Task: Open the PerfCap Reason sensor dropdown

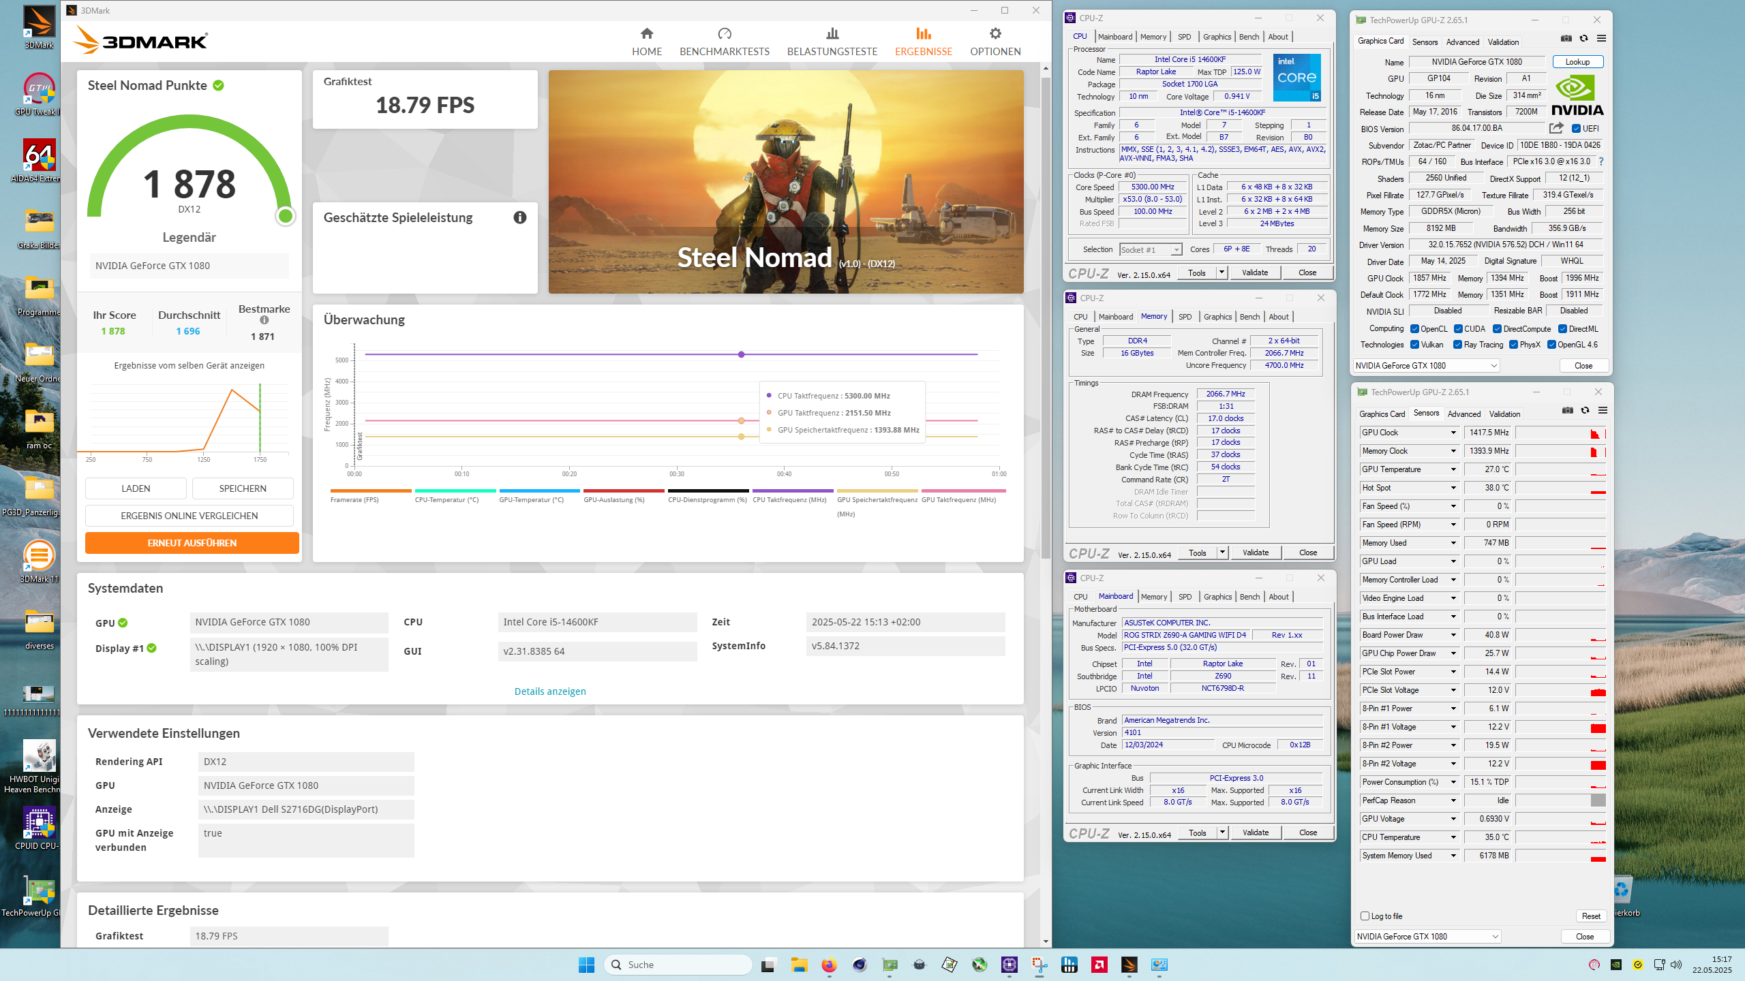Action: (x=1453, y=800)
